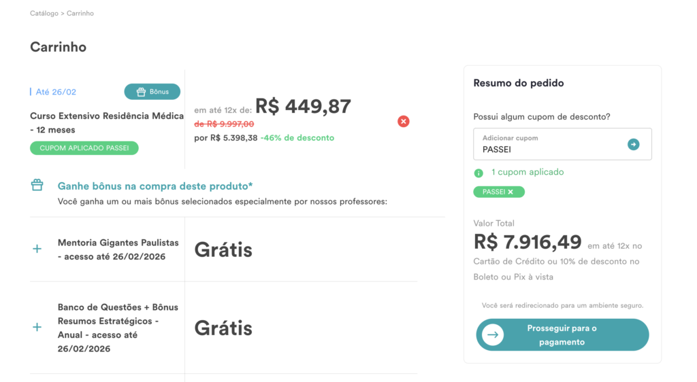Select the Mentoria Gigantes Paulistas item title

118,249
